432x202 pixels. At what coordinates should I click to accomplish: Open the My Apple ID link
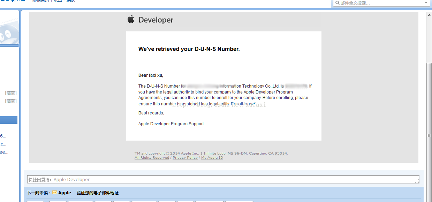(x=212, y=158)
